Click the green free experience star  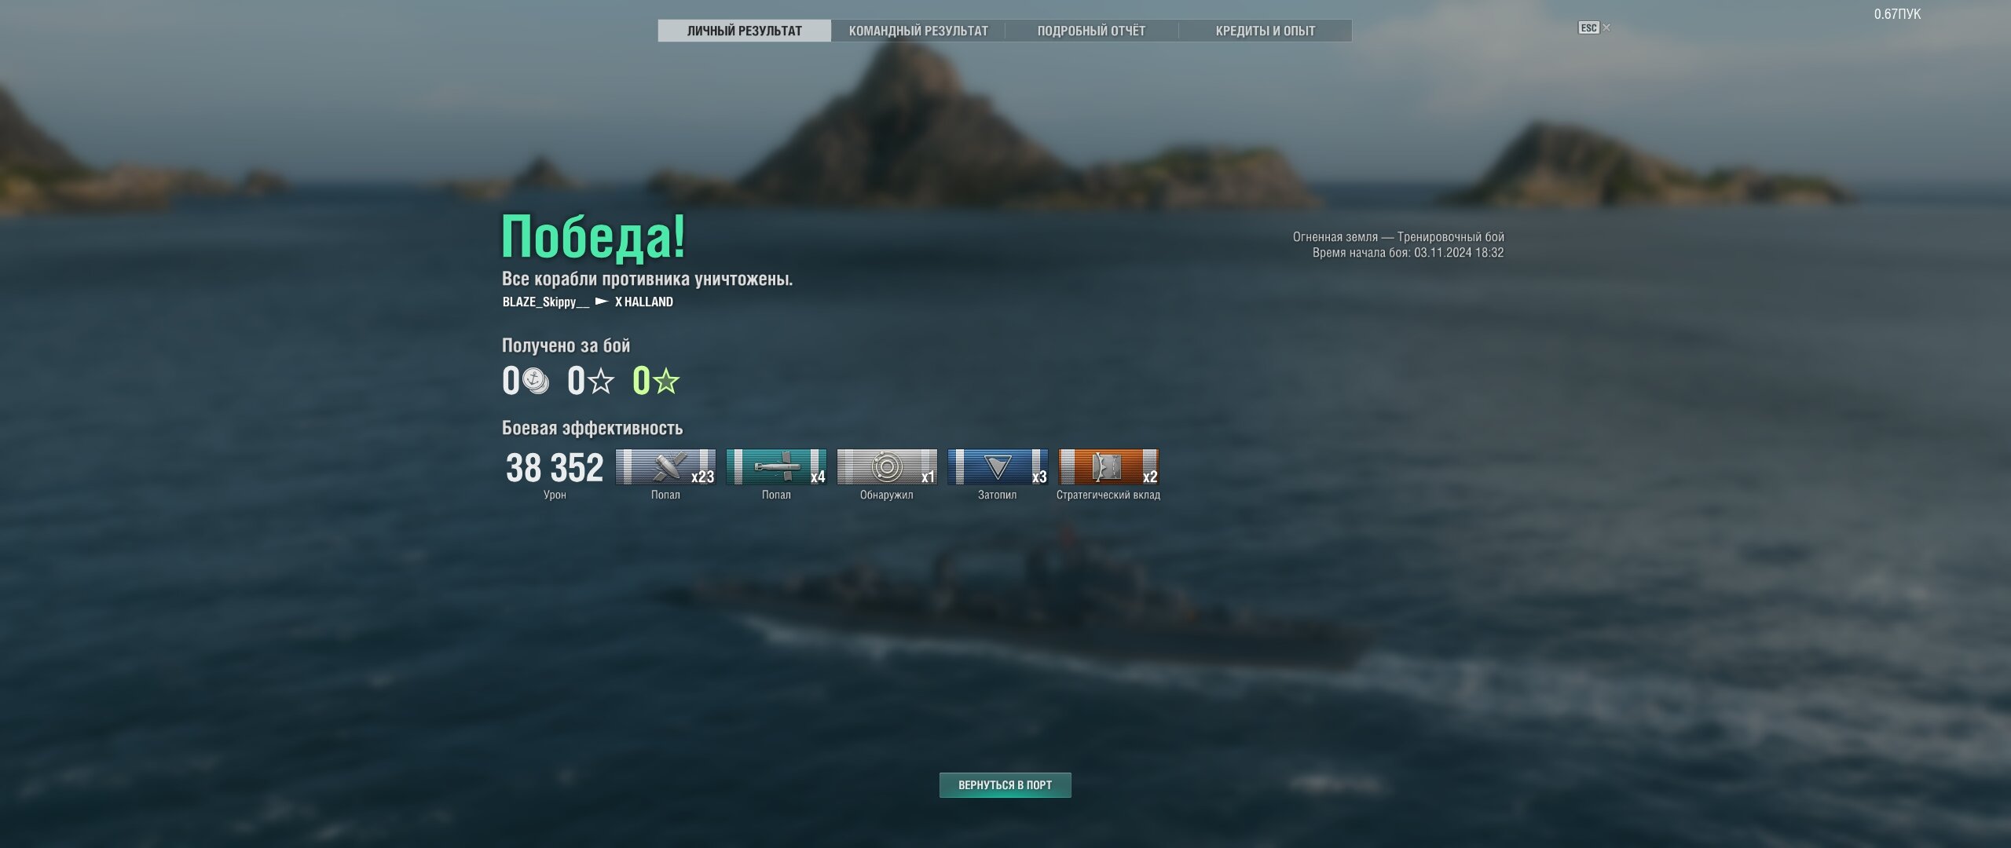[666, 382]
